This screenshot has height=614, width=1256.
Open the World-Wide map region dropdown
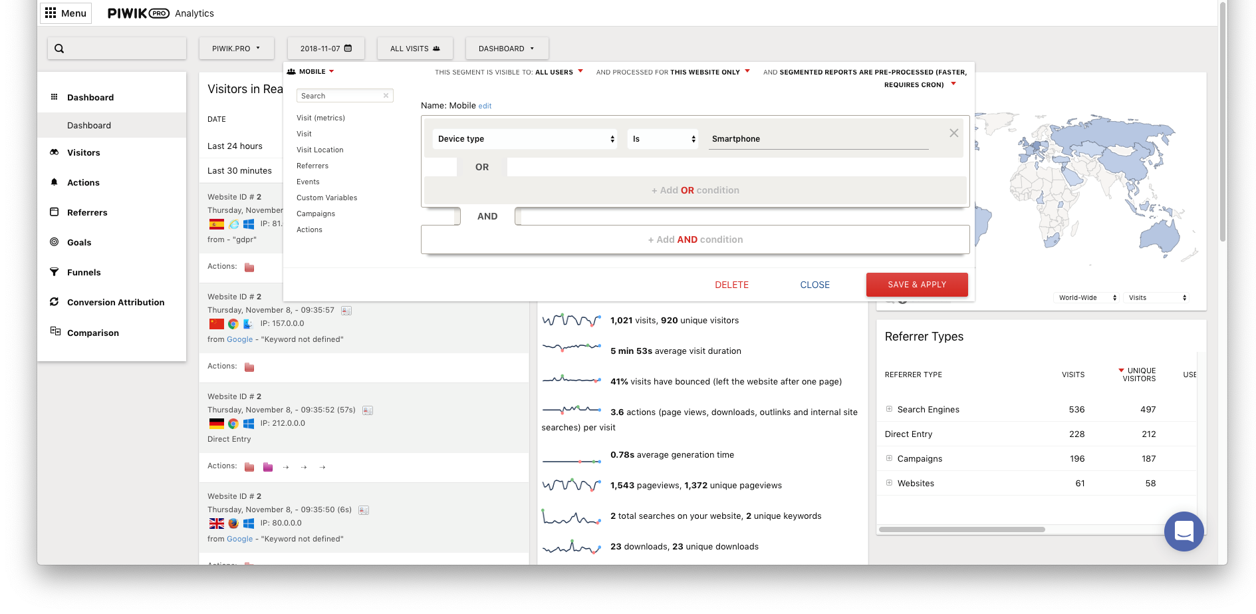coord(1087,297)
